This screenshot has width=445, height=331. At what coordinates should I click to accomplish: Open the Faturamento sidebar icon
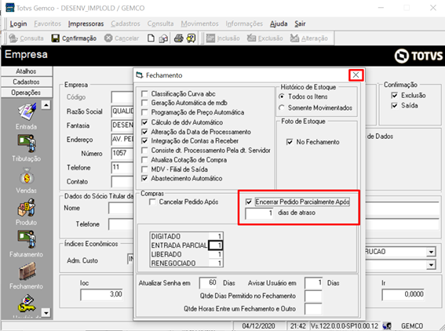click(27, 240)
